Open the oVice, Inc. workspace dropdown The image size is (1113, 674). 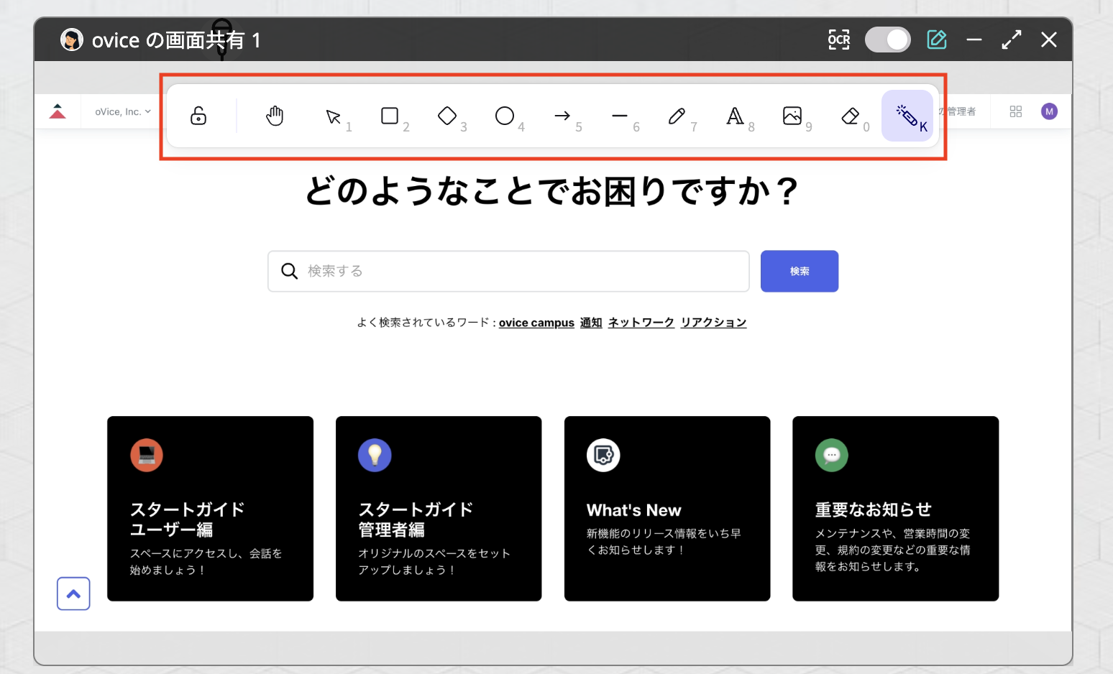[x=121, y=111]
